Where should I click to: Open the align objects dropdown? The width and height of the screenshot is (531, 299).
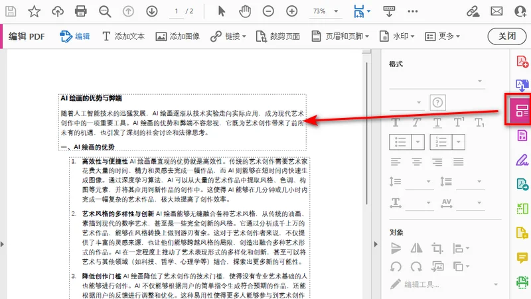pyautogui.click(x=461, y=249)
